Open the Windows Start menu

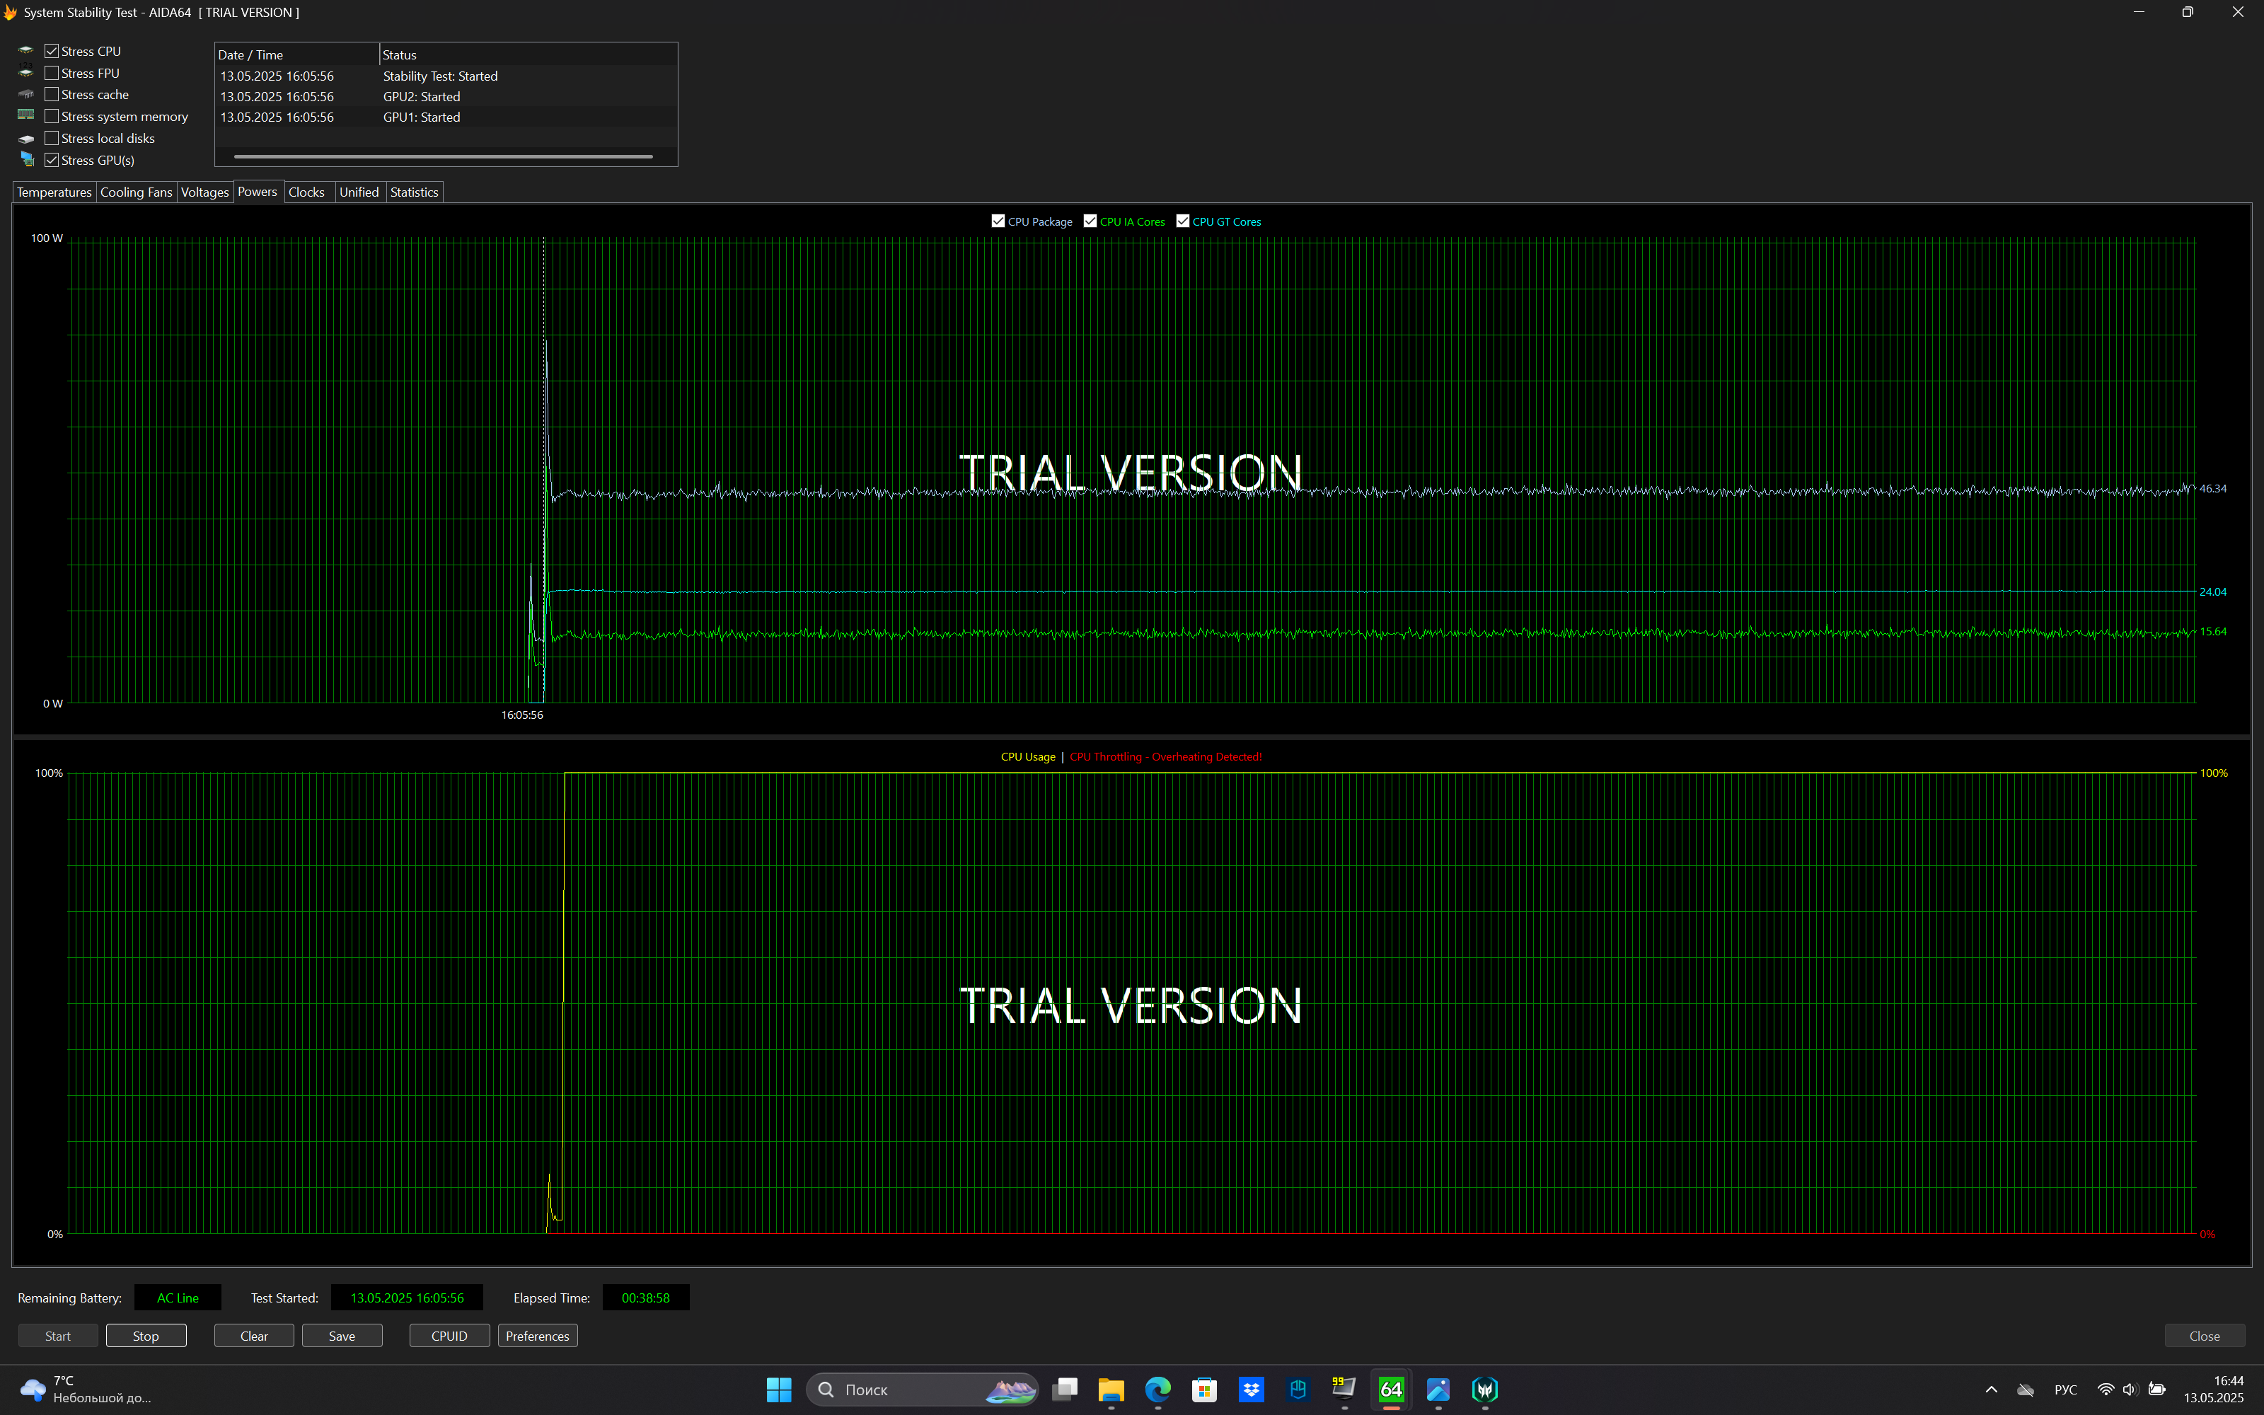click(778, 1390)
